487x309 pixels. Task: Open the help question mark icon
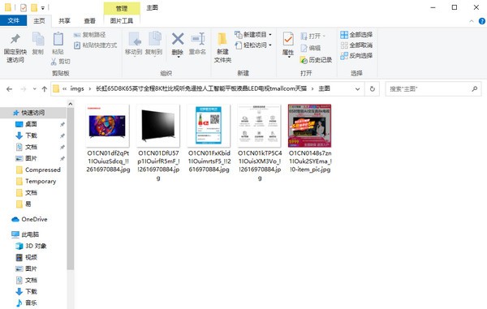(481, 21)
